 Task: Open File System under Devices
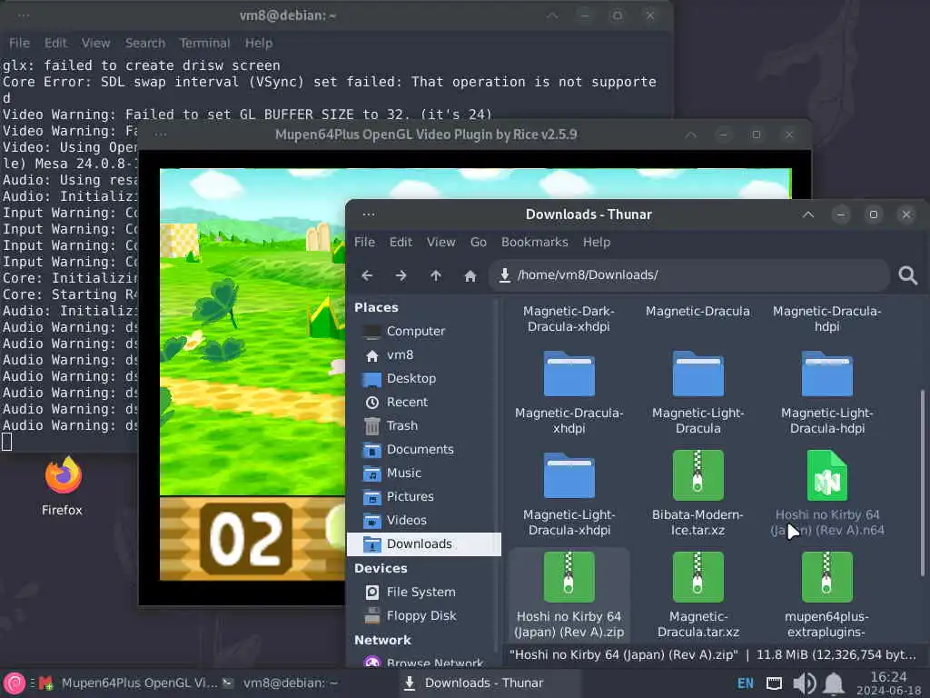tap(423, 593)
